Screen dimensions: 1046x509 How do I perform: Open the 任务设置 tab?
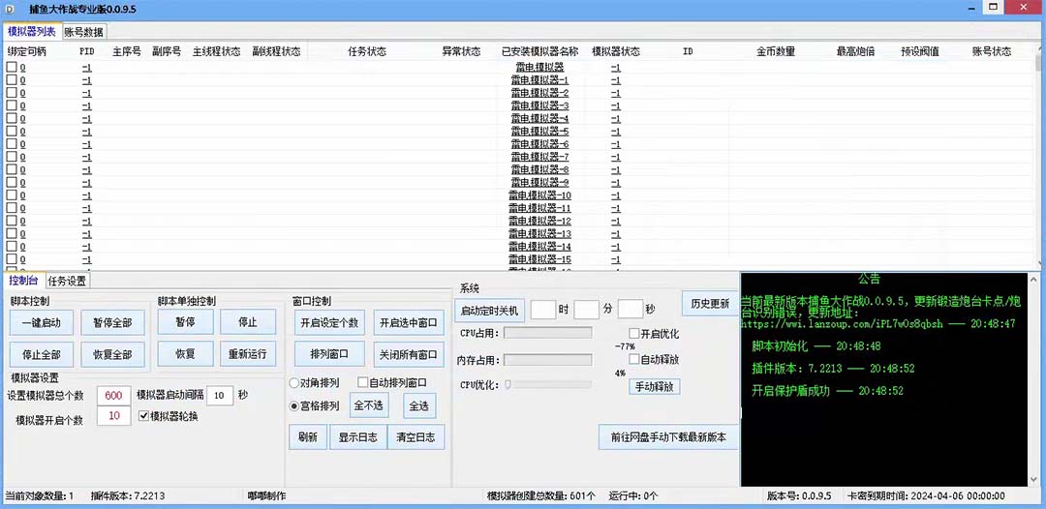coord(68,281)
